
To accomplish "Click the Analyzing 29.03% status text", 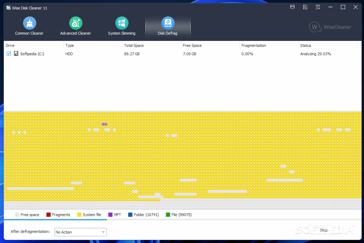I will pos(315,54).
